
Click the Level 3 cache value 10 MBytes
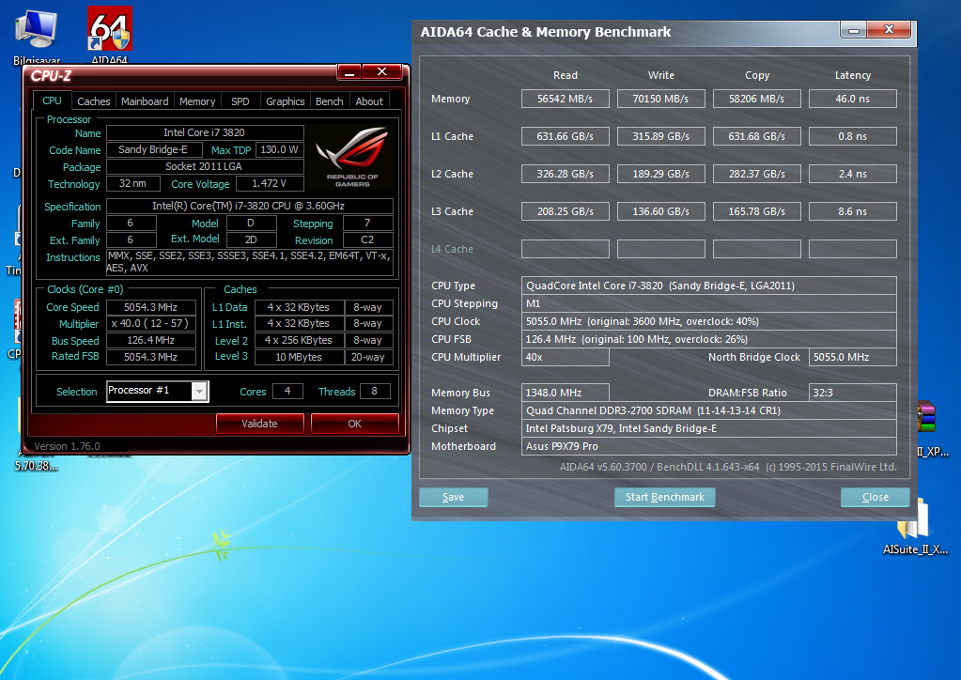(299, 357)
